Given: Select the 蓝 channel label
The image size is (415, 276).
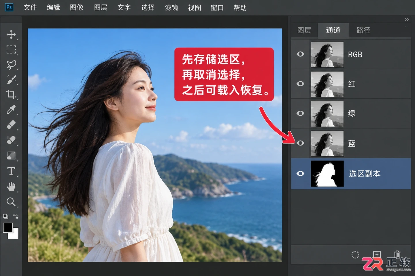Looking at the screenshot, I should (352, 143).
